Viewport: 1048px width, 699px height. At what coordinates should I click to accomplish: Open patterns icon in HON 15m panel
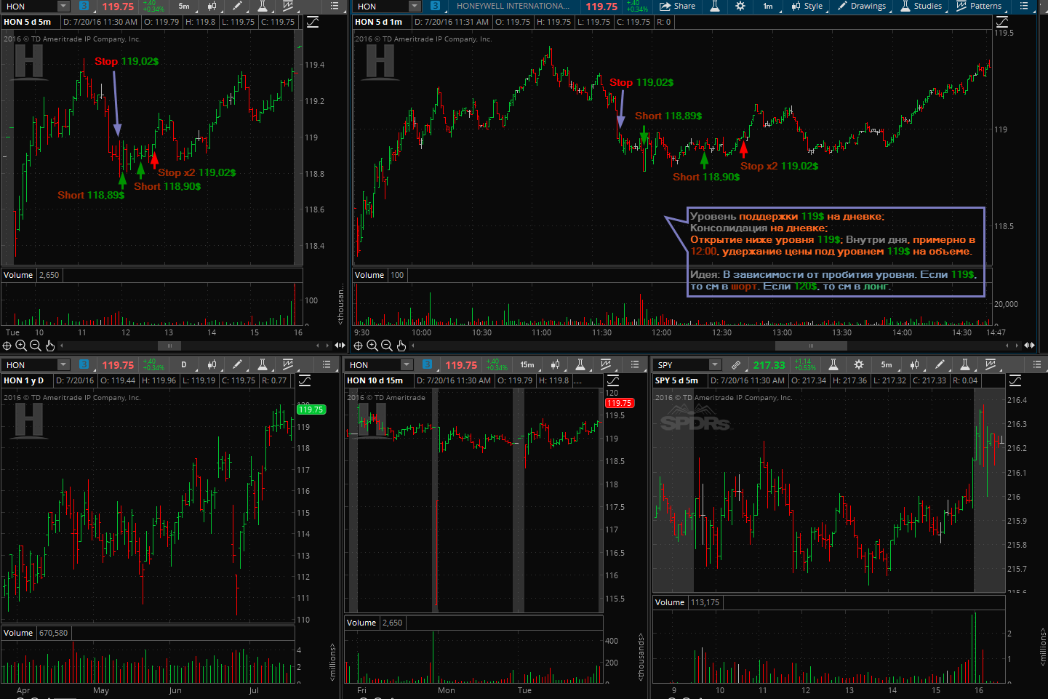click(x=605, y=364)
